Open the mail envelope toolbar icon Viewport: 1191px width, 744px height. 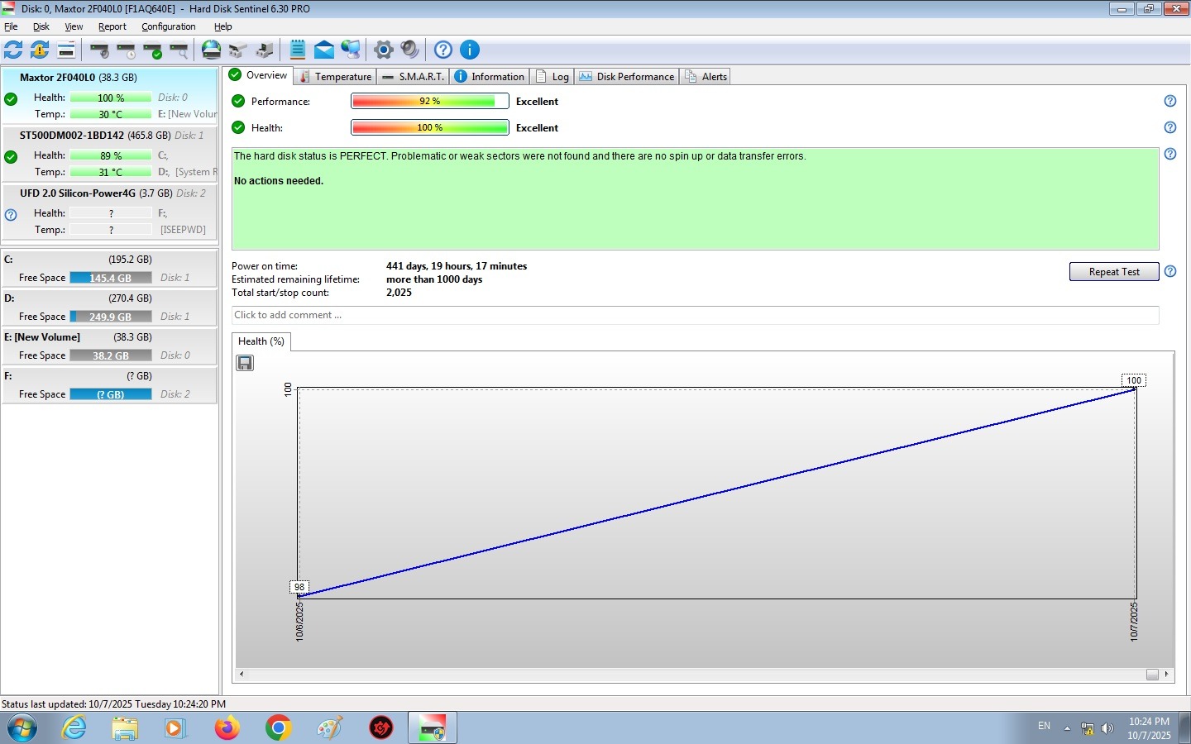click(324, 50)
